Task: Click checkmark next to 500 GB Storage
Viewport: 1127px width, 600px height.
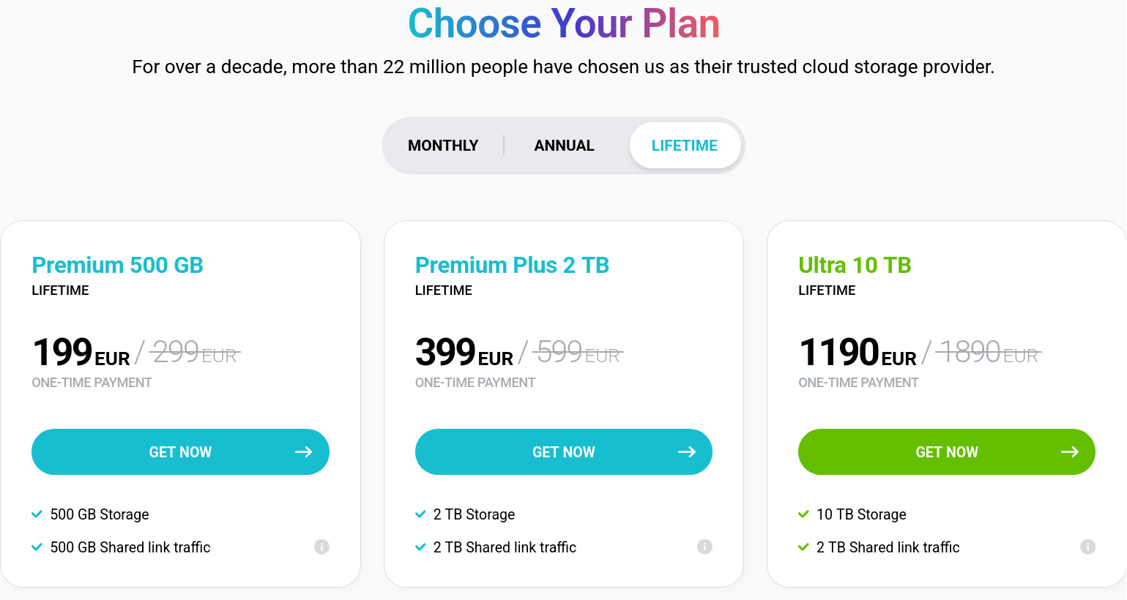Action: point(37,514)
